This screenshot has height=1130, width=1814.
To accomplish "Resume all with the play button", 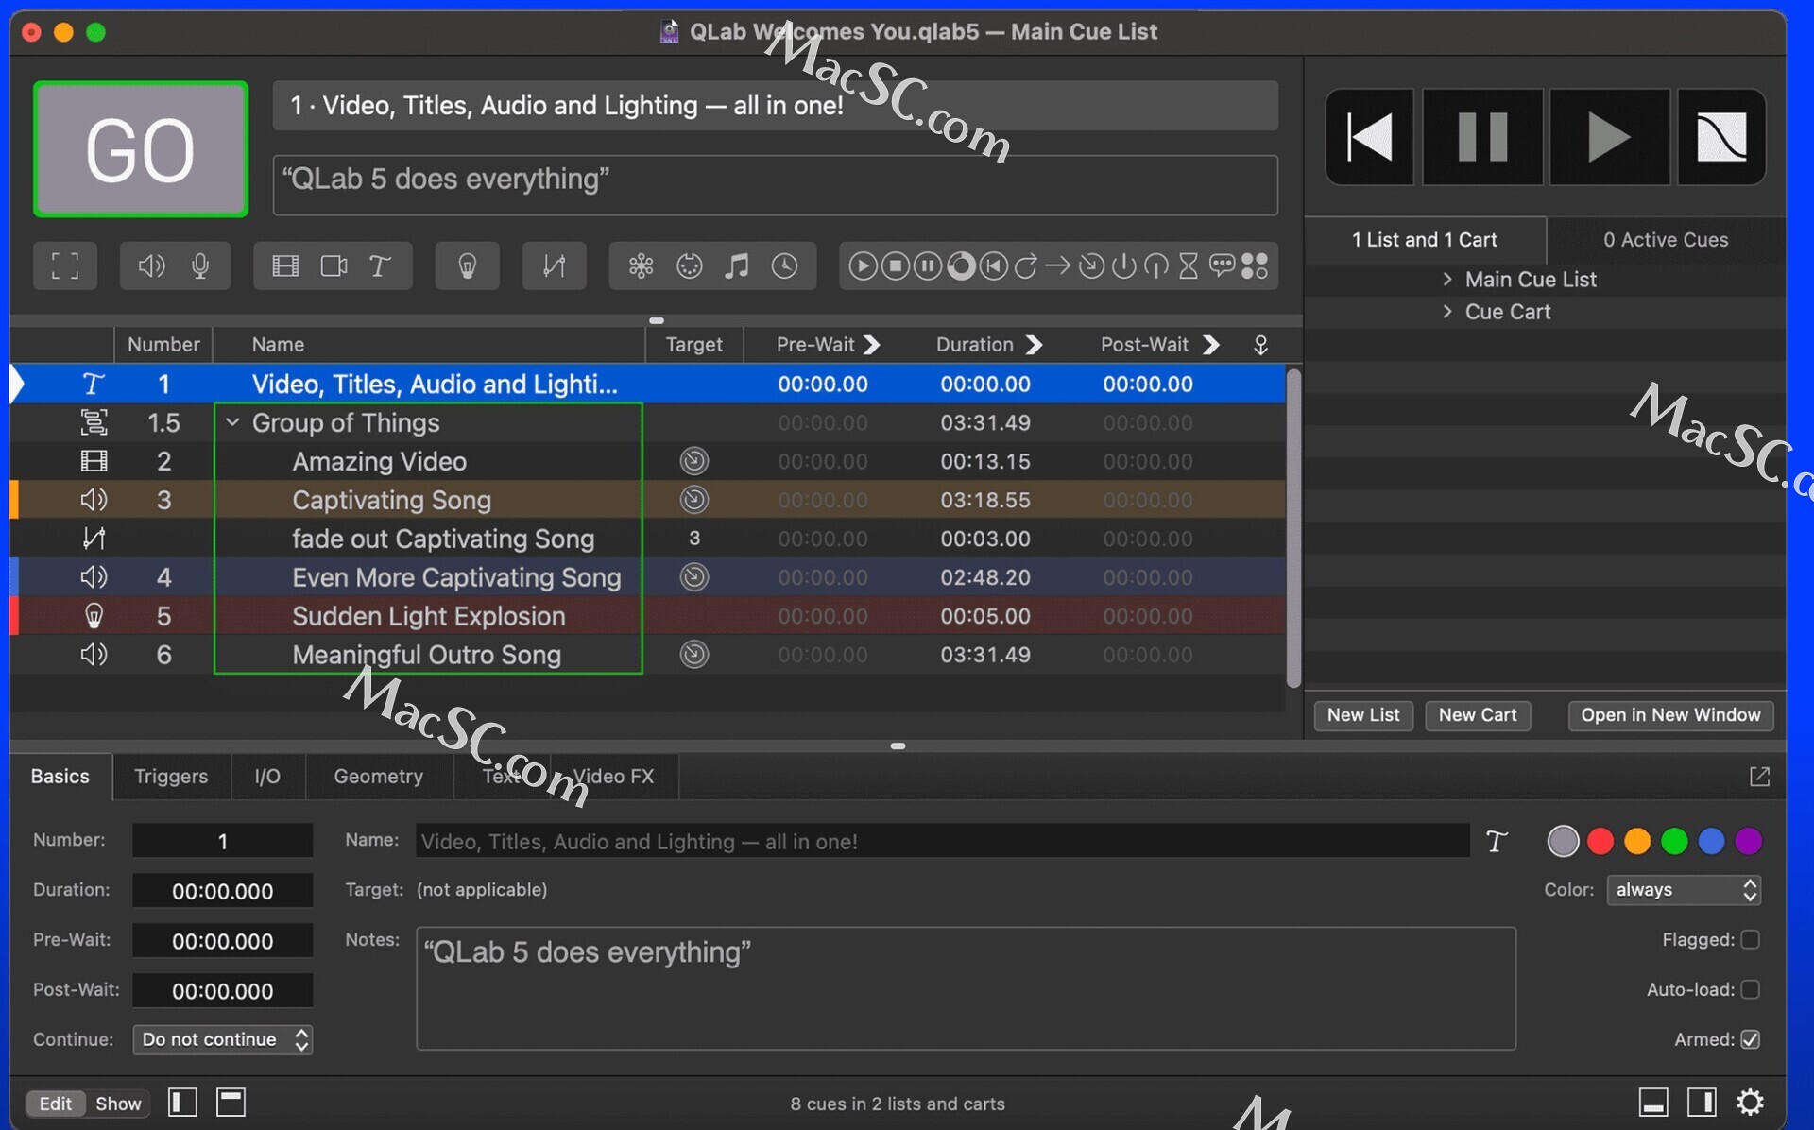I will click(1609, 137).
